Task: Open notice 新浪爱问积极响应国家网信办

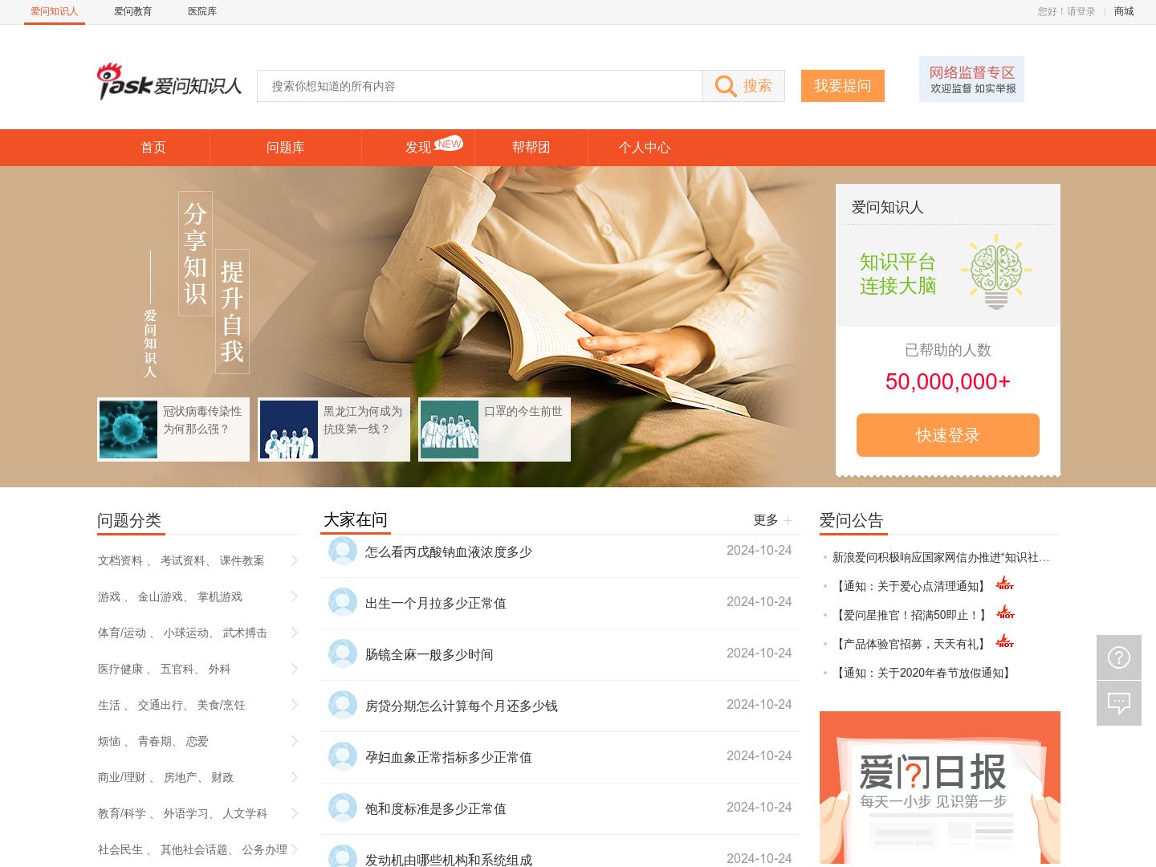Action: [x=941, y=557]
